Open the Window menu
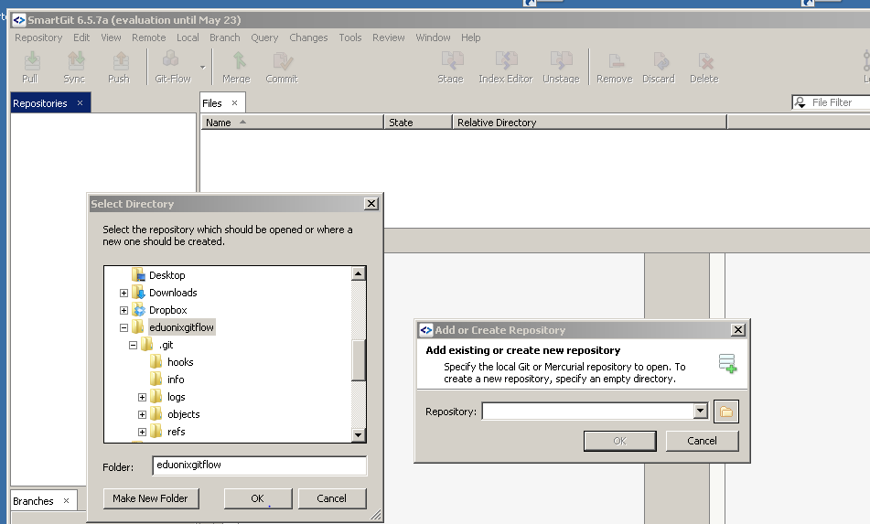The image size is (870, 524). tap(433, 37)
